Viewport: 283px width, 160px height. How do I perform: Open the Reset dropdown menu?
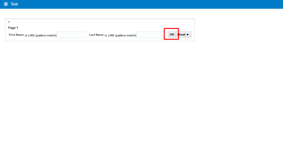(184, 35)
